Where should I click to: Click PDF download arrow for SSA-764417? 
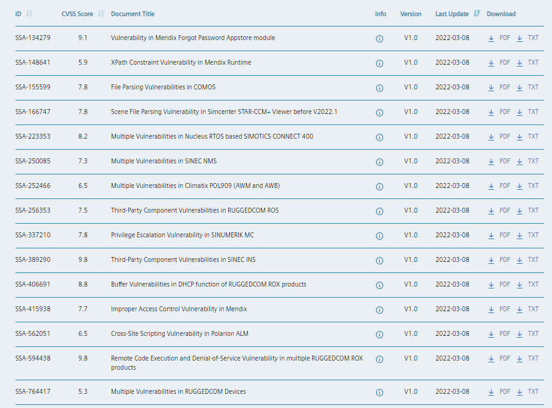[x=491, y=393]
